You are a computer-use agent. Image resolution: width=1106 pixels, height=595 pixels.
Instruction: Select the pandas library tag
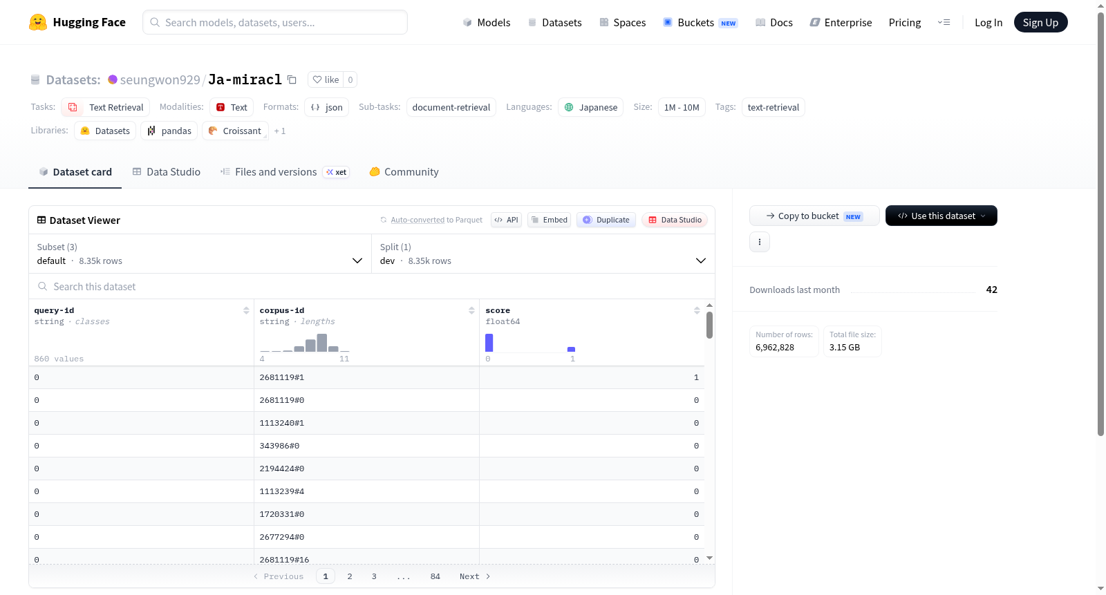tap(169, 131)
